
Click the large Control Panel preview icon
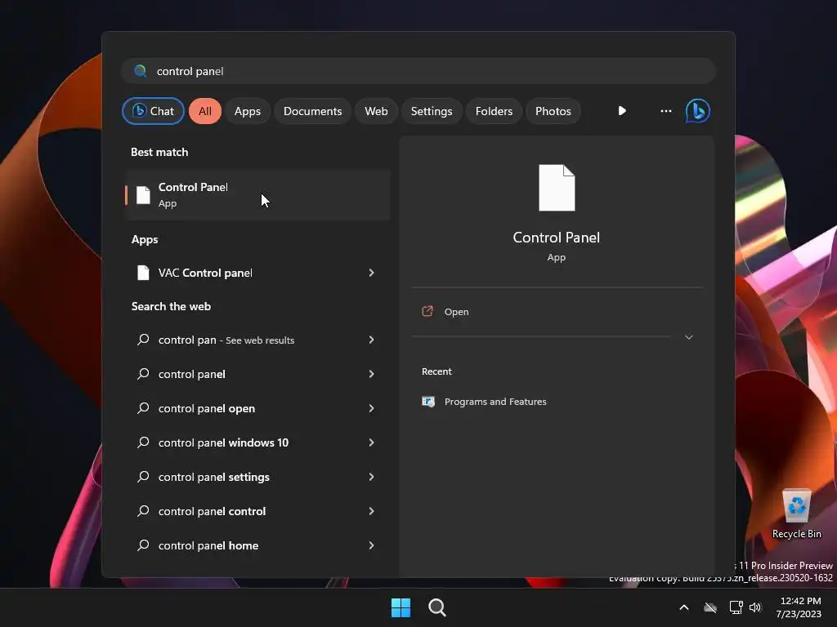(x=557, y=188)
